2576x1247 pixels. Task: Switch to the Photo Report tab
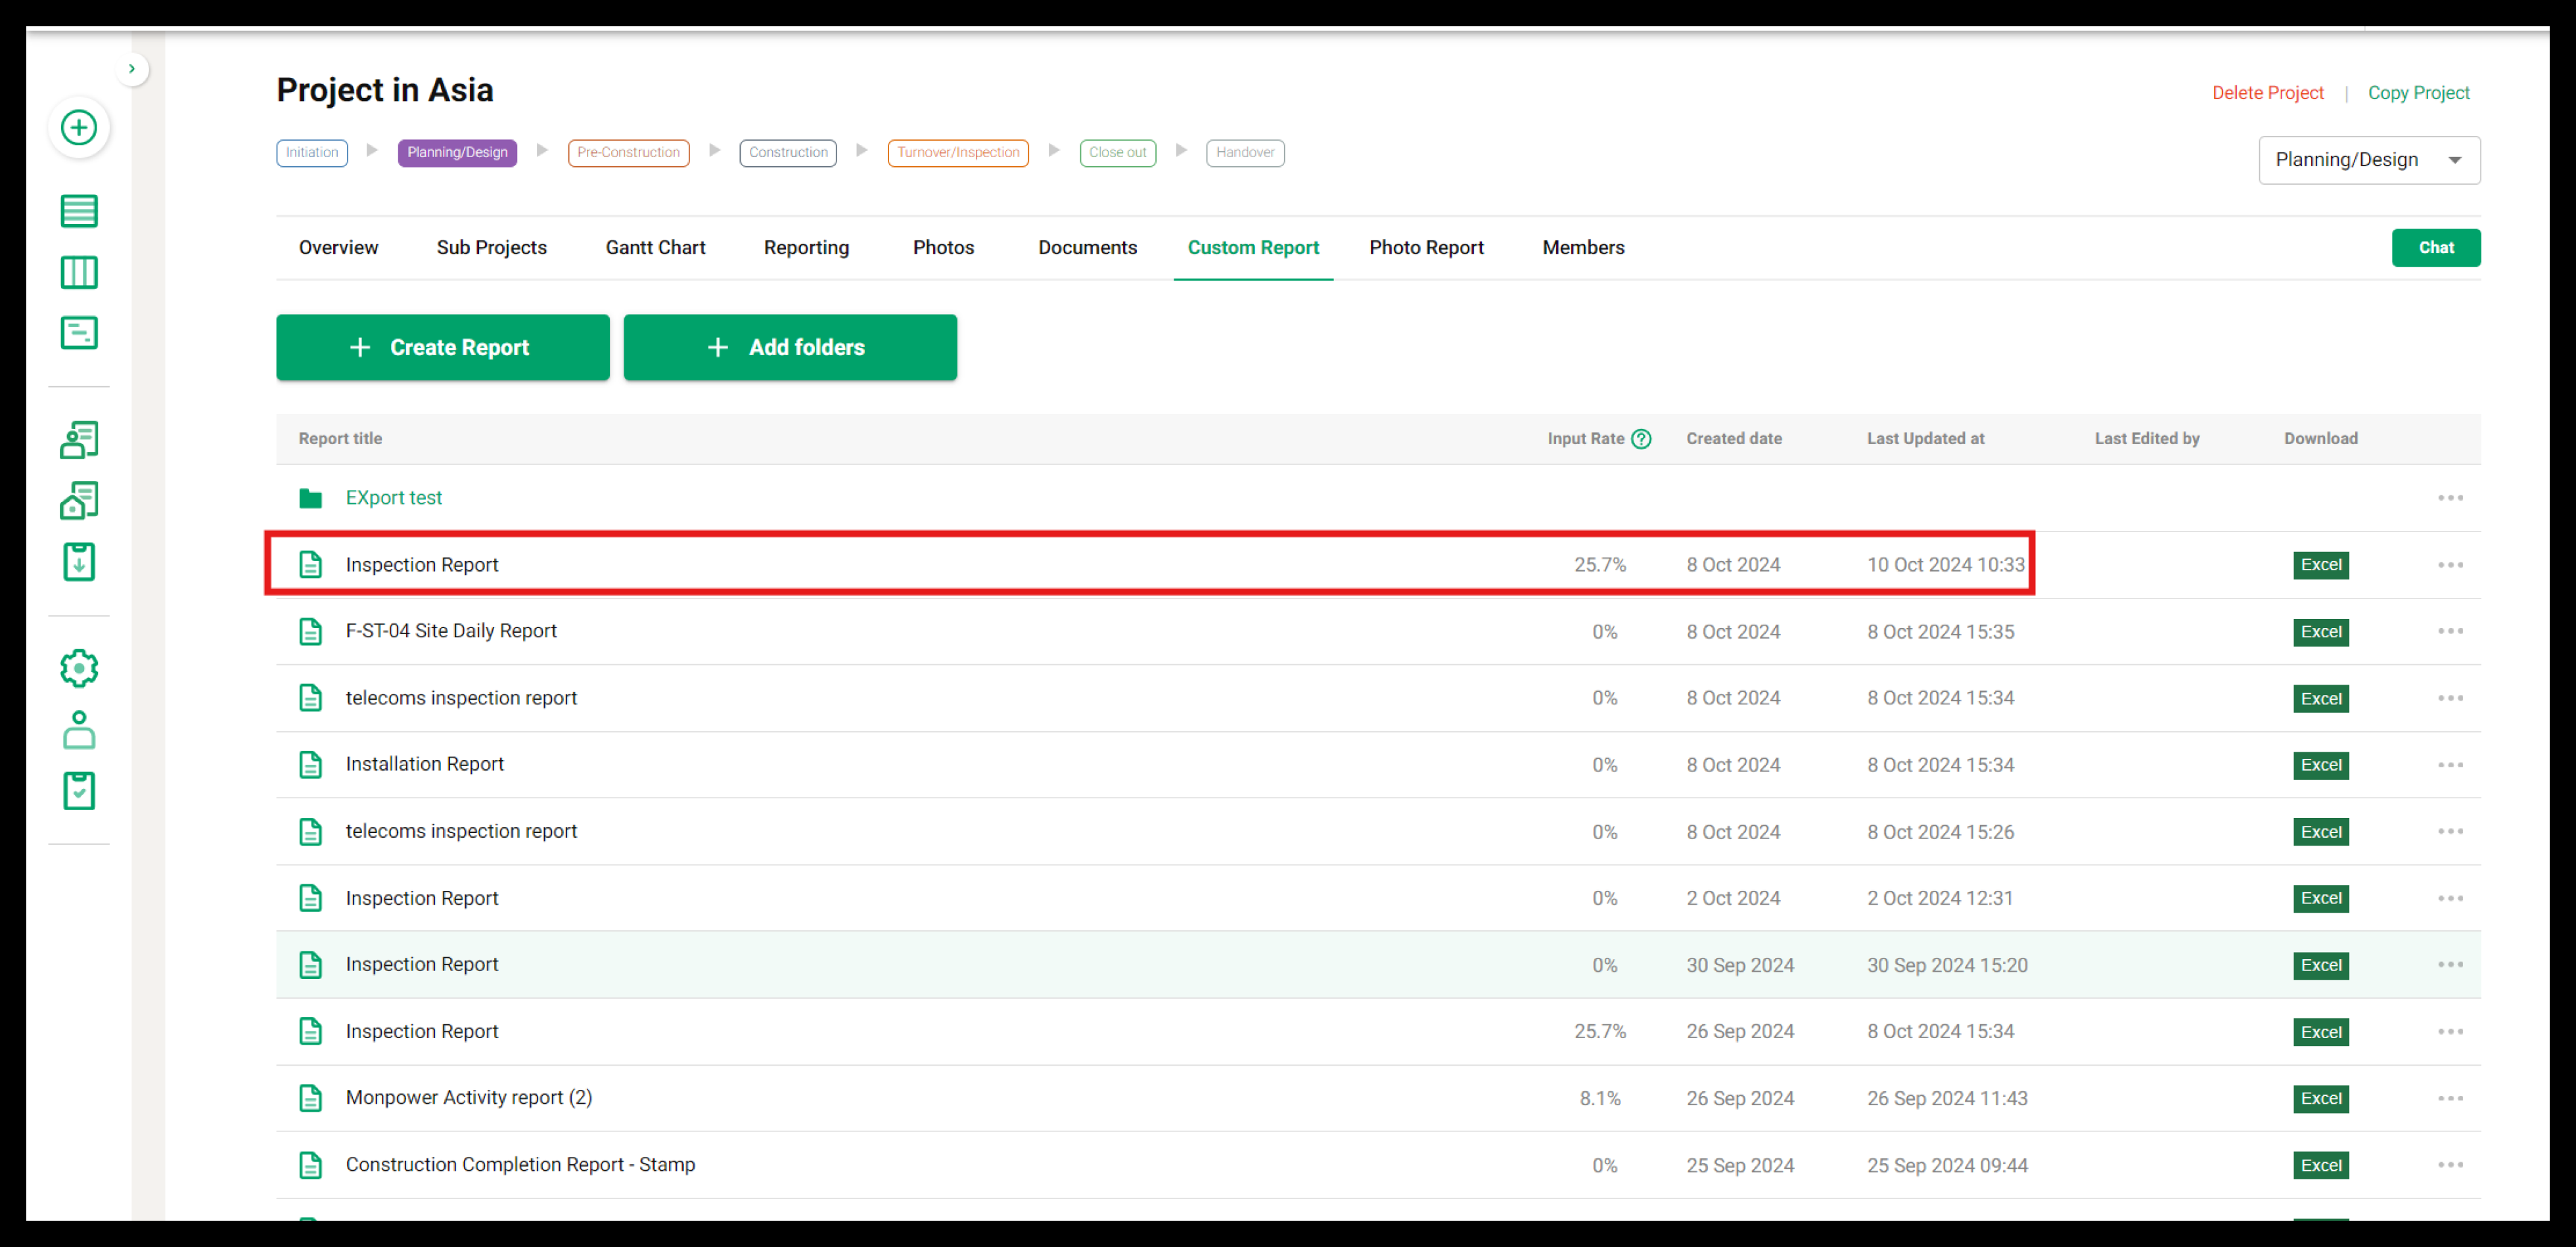tap(1425, 247)
